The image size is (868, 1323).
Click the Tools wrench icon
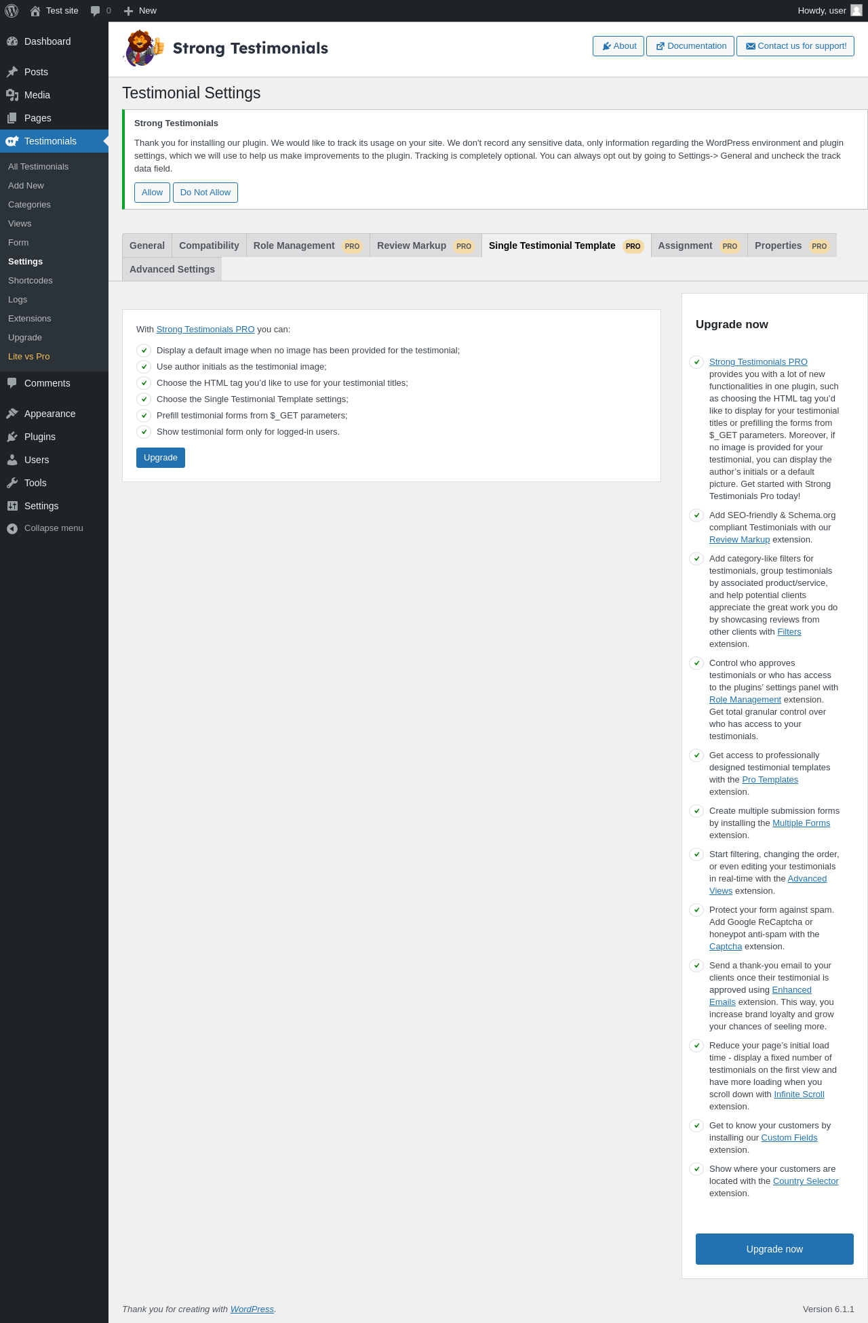coord(12,483)
